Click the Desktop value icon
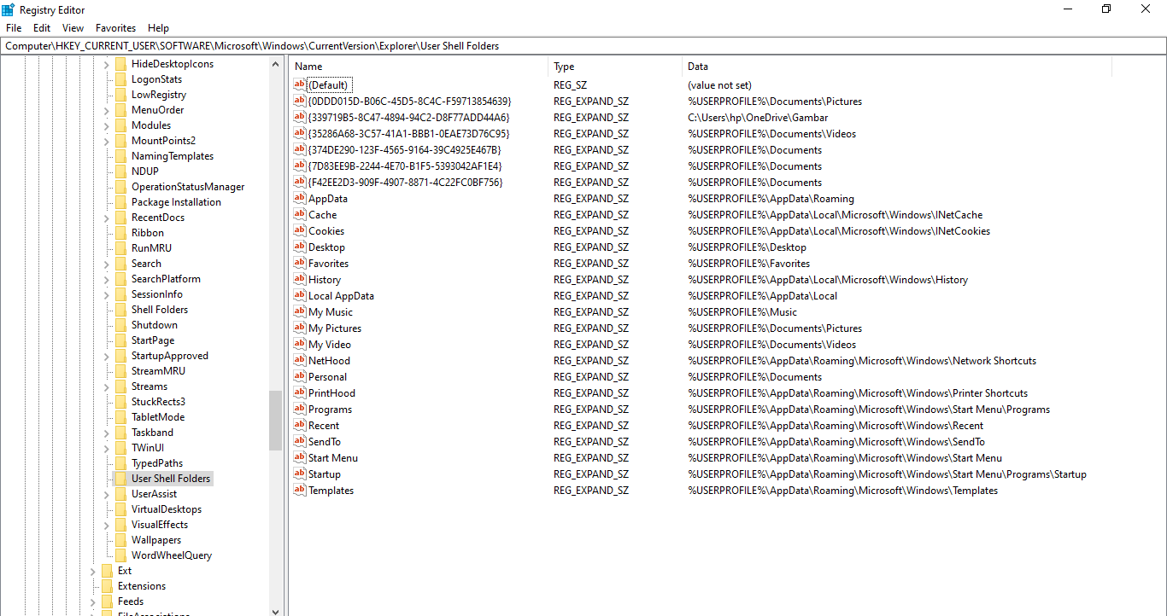 [x=300, y=247]
